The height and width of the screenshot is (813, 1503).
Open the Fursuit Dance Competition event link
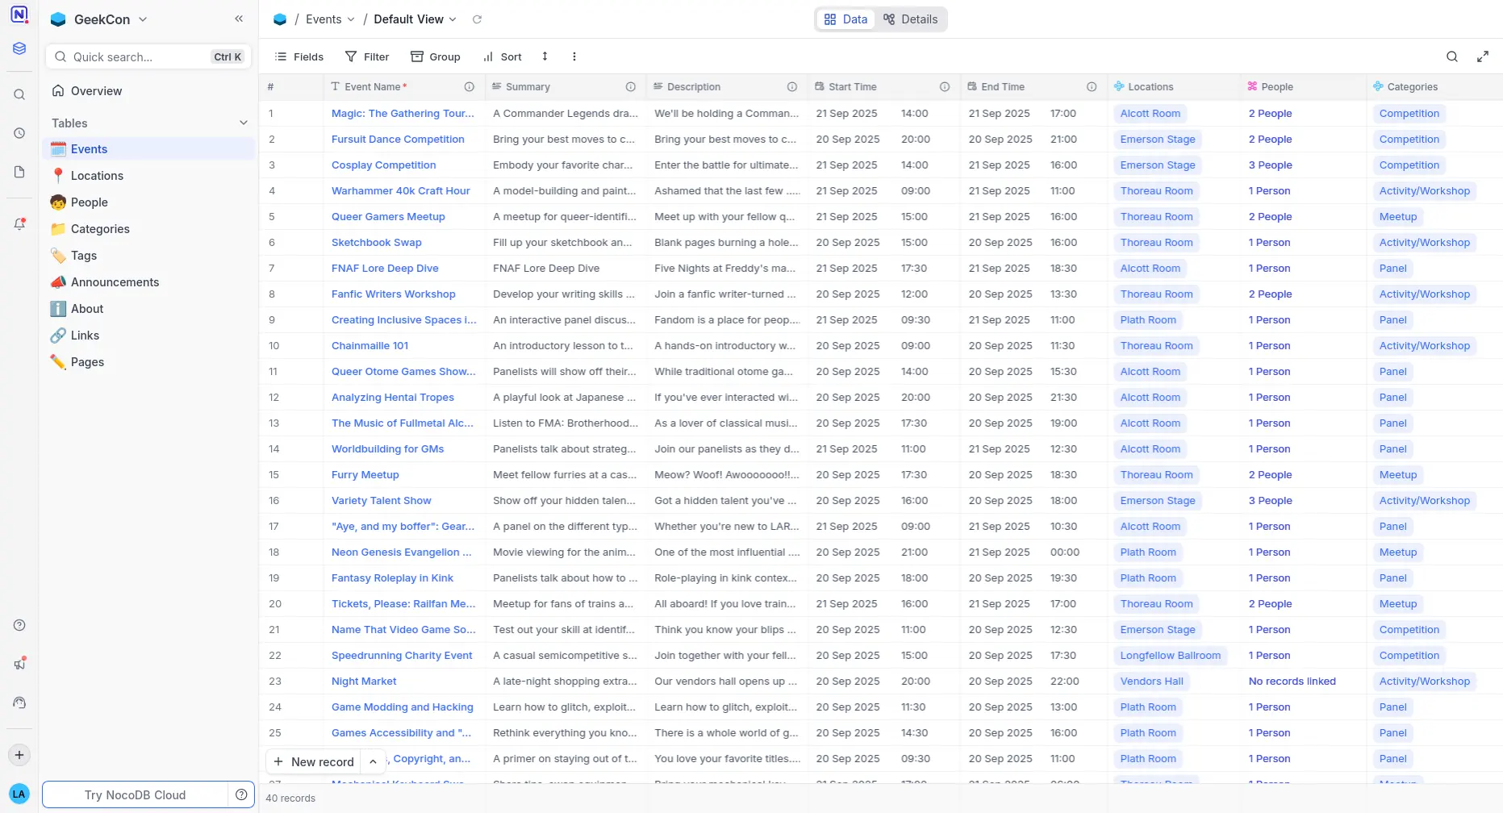(398, 140)
